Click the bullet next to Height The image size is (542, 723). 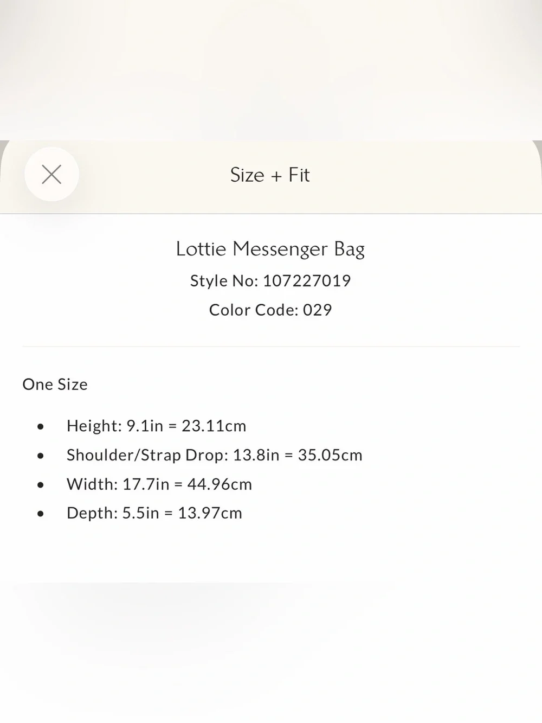click(x=41, y=427)
